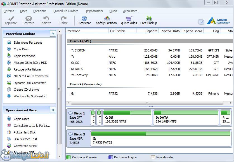Click the checkbox icon beside AOMEI logo
Viewport: 234px width, 162px height.
pos(201,22)
